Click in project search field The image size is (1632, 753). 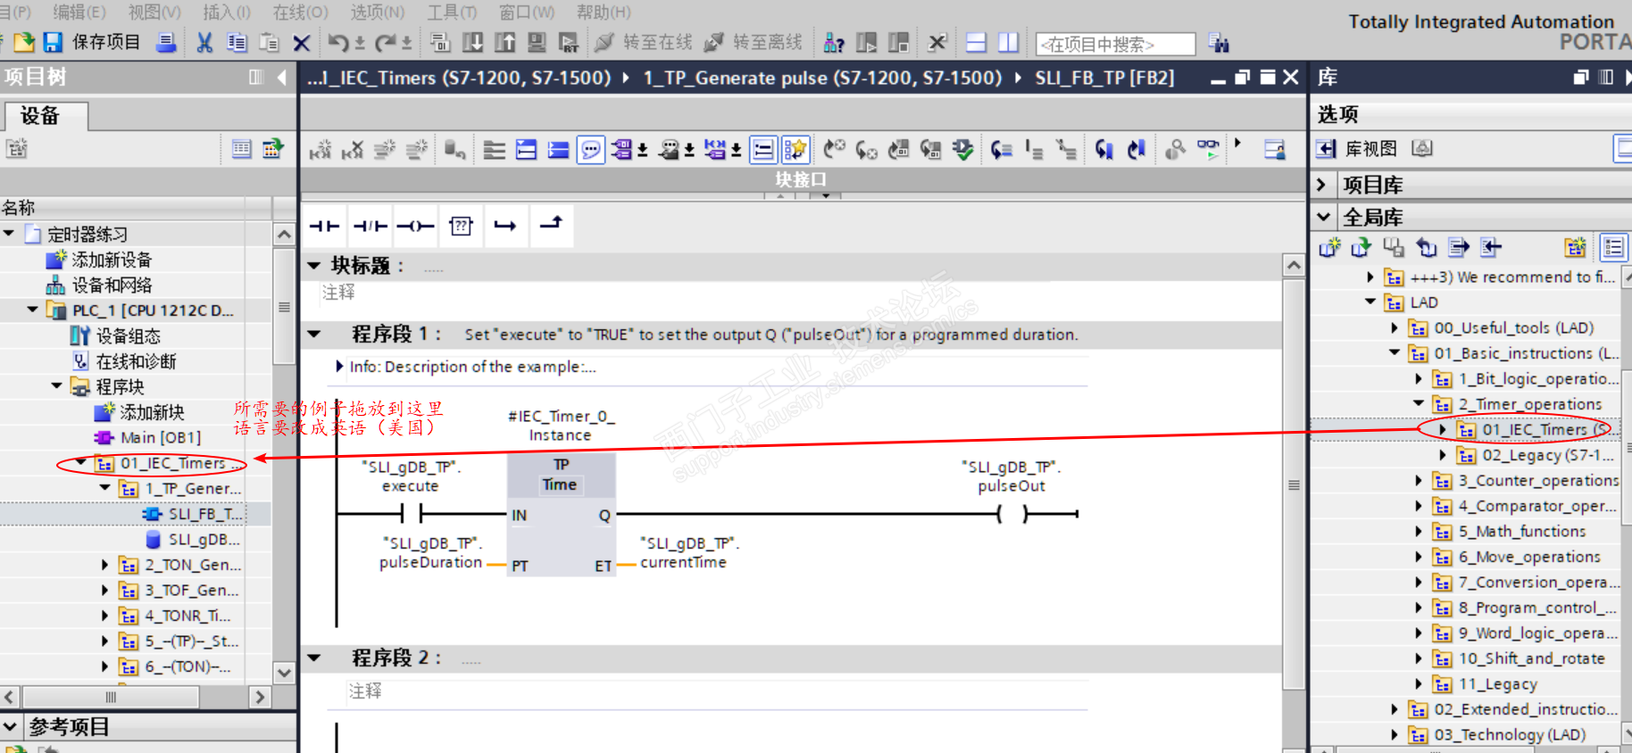1116,44
